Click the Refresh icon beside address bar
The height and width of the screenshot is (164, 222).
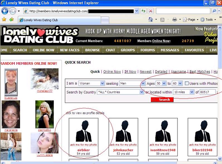point(143,11)
